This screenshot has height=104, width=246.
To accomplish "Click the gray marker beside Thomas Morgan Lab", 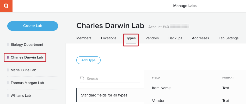I will tap(8, 83).
